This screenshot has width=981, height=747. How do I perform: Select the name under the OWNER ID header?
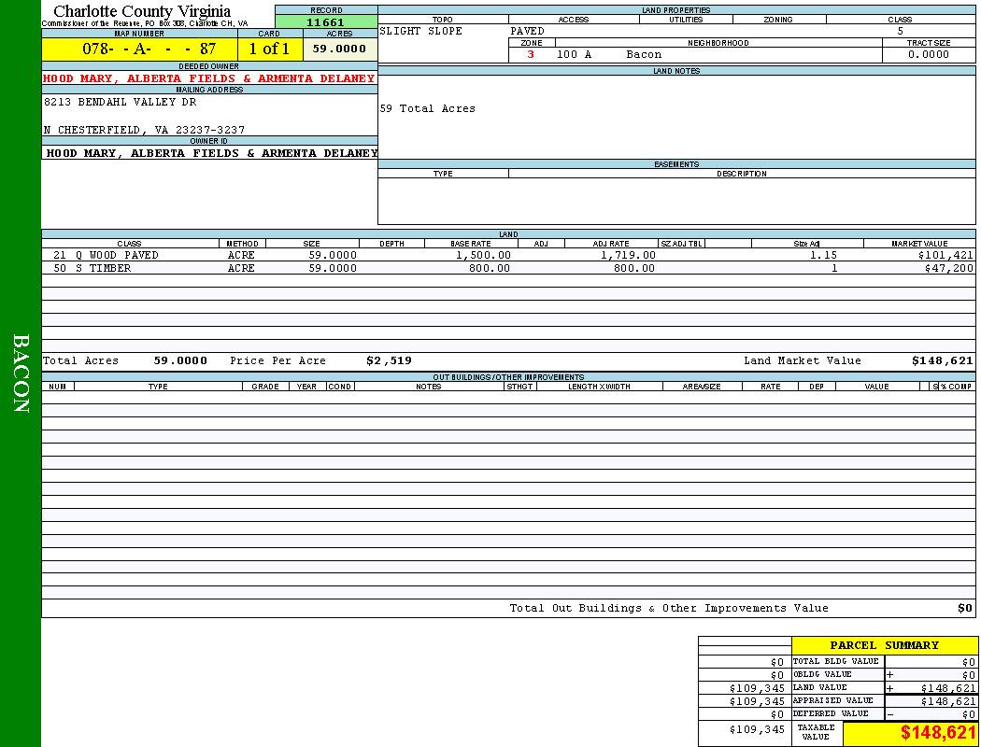coord(211,153)
